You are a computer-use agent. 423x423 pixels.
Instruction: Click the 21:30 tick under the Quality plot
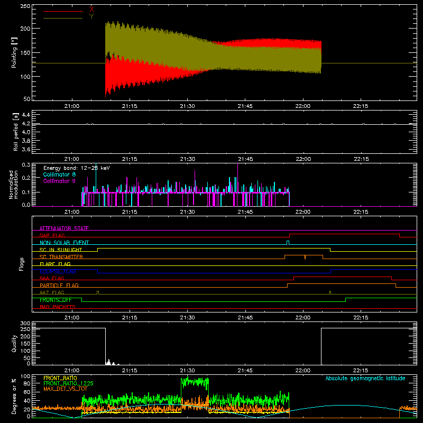187,371
